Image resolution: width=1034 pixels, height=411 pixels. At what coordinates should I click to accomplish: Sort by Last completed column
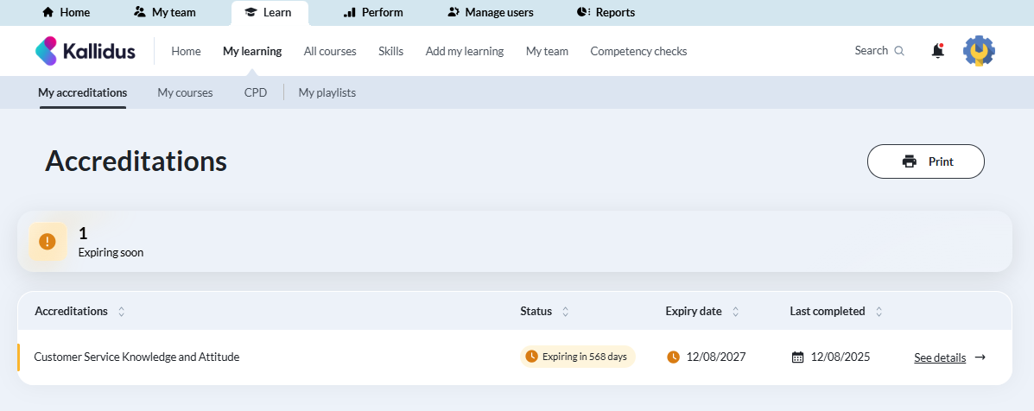pos(879,312)
